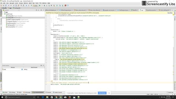This screenshot has height=99, width=176.
Task: Open the Terminal tool window
Action: point(48,92)
